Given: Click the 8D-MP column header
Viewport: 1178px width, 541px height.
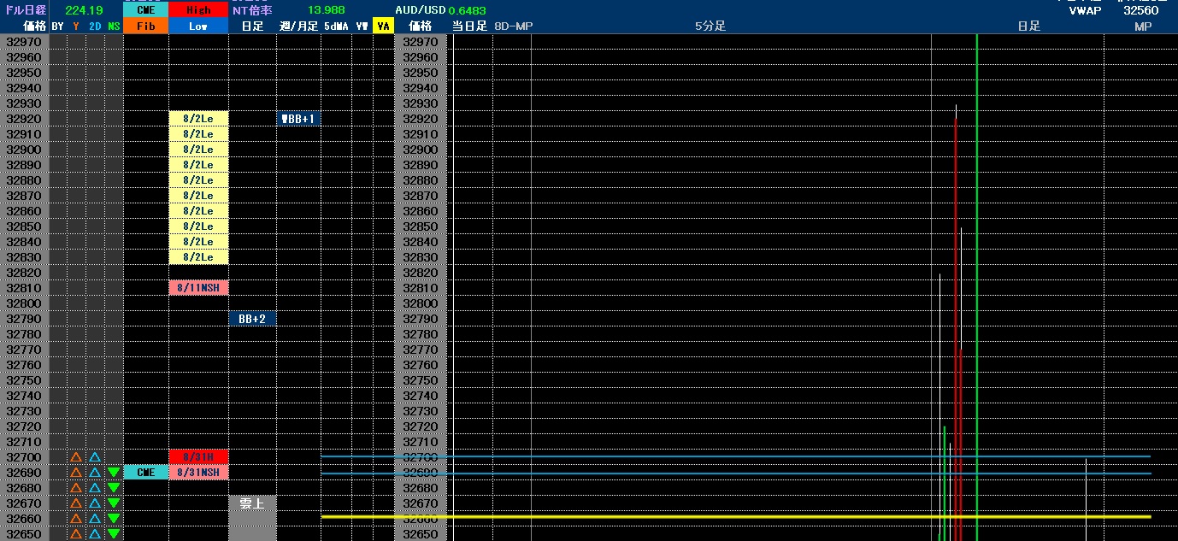Looking at the screenshot, I should click(x=513, y=26).
